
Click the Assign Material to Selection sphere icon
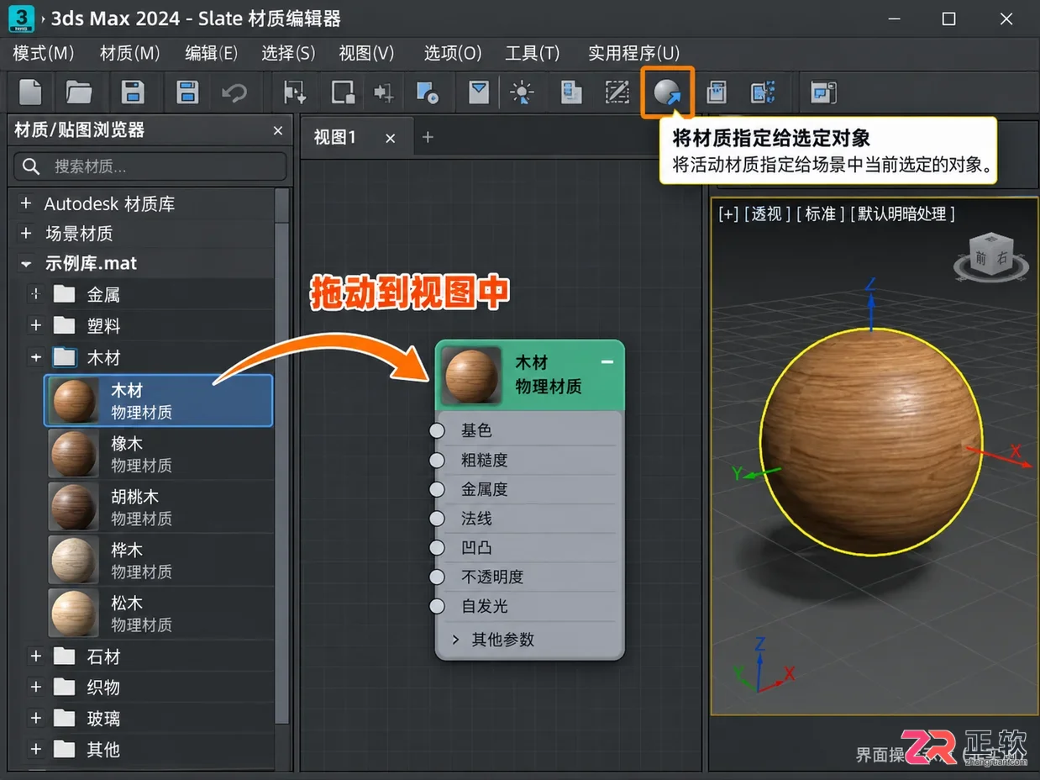pyautogui.click(x=669, y=92)
